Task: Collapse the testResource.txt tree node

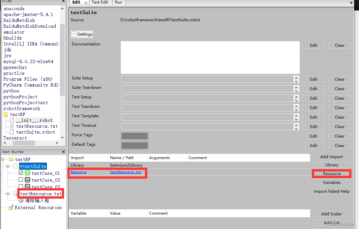Action: 8,194
